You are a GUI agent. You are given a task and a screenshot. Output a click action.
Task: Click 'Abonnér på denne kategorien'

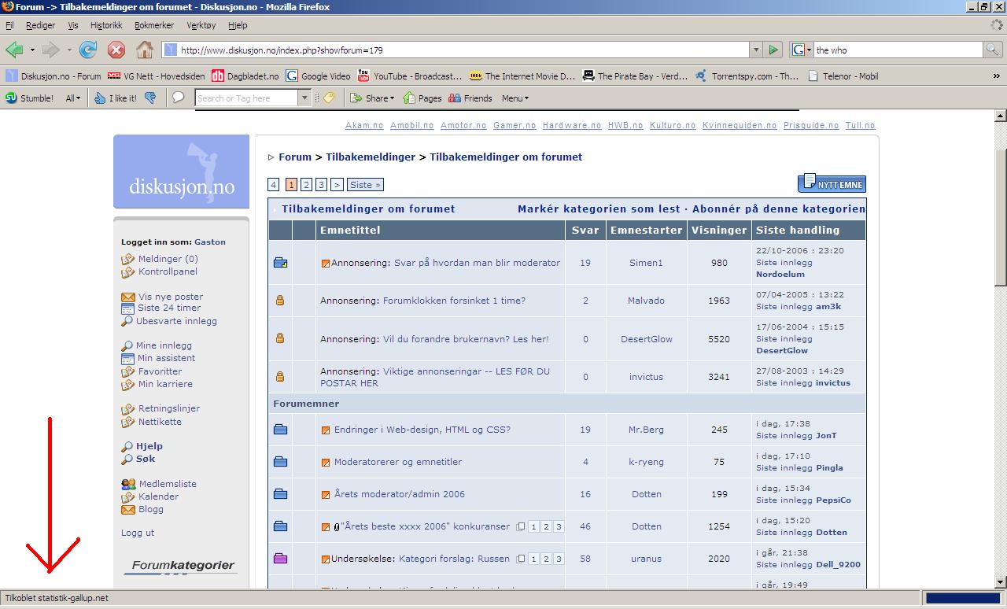(x=779, y=209)
